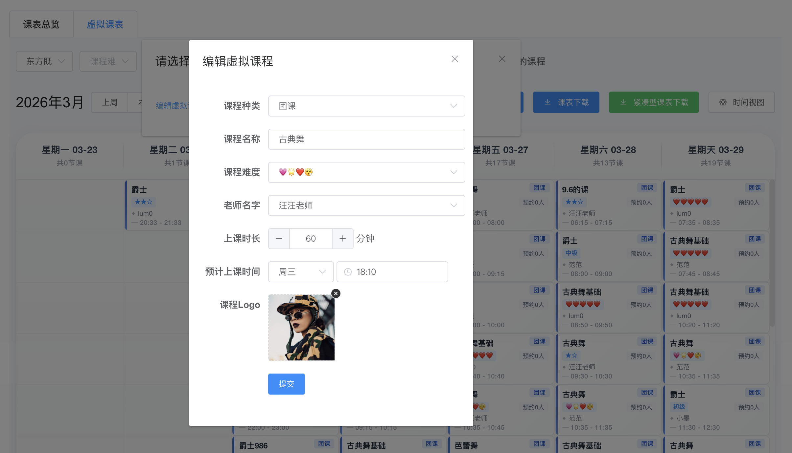Expand the 课程难度 dropdown
The height and width of the screenshot is (453, 792).
(366, 172)
